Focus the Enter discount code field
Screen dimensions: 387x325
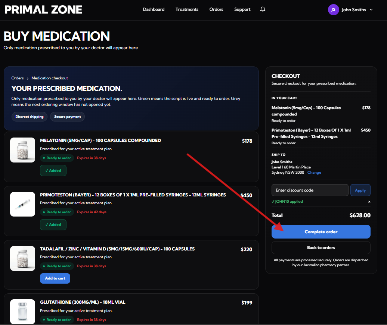tap(310, 190)
